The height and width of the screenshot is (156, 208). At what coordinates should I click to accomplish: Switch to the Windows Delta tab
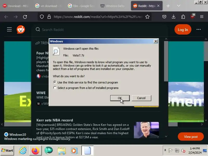click(x=113, y=6)
